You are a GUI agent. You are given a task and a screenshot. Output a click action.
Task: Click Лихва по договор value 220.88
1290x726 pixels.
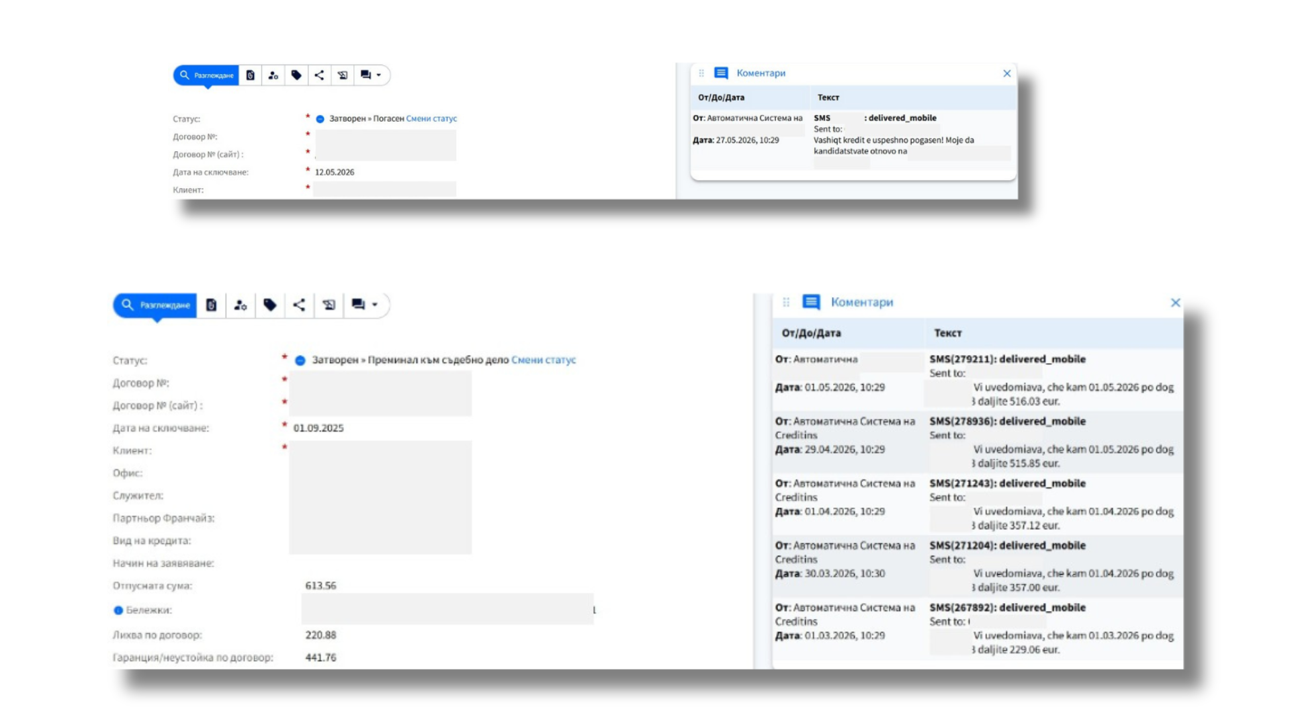pos(320,635)
